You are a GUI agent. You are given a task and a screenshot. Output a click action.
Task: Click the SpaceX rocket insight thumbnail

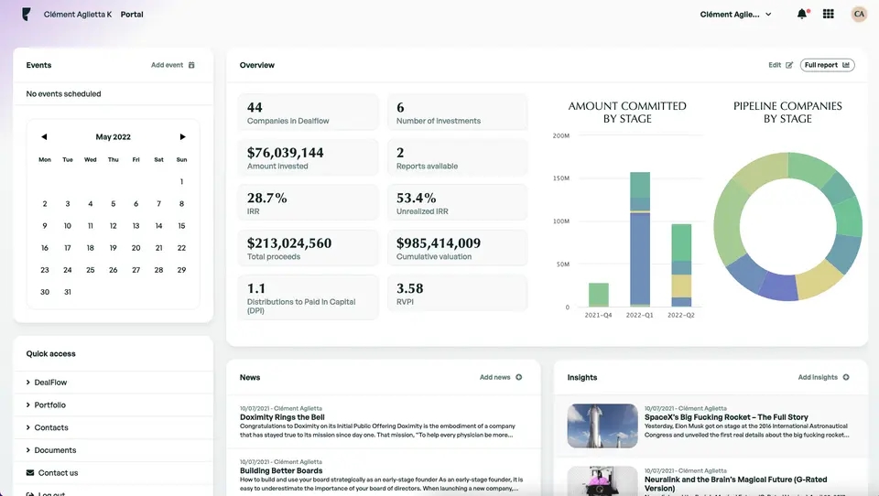pos(602,426)
